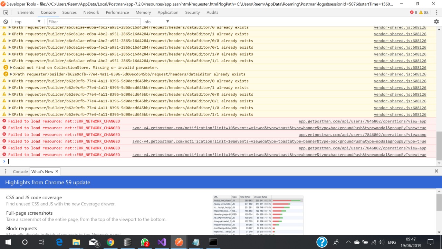Open the Wi-Fi network tray icon
Screen dimensions: 442x249
pos(374,242)
